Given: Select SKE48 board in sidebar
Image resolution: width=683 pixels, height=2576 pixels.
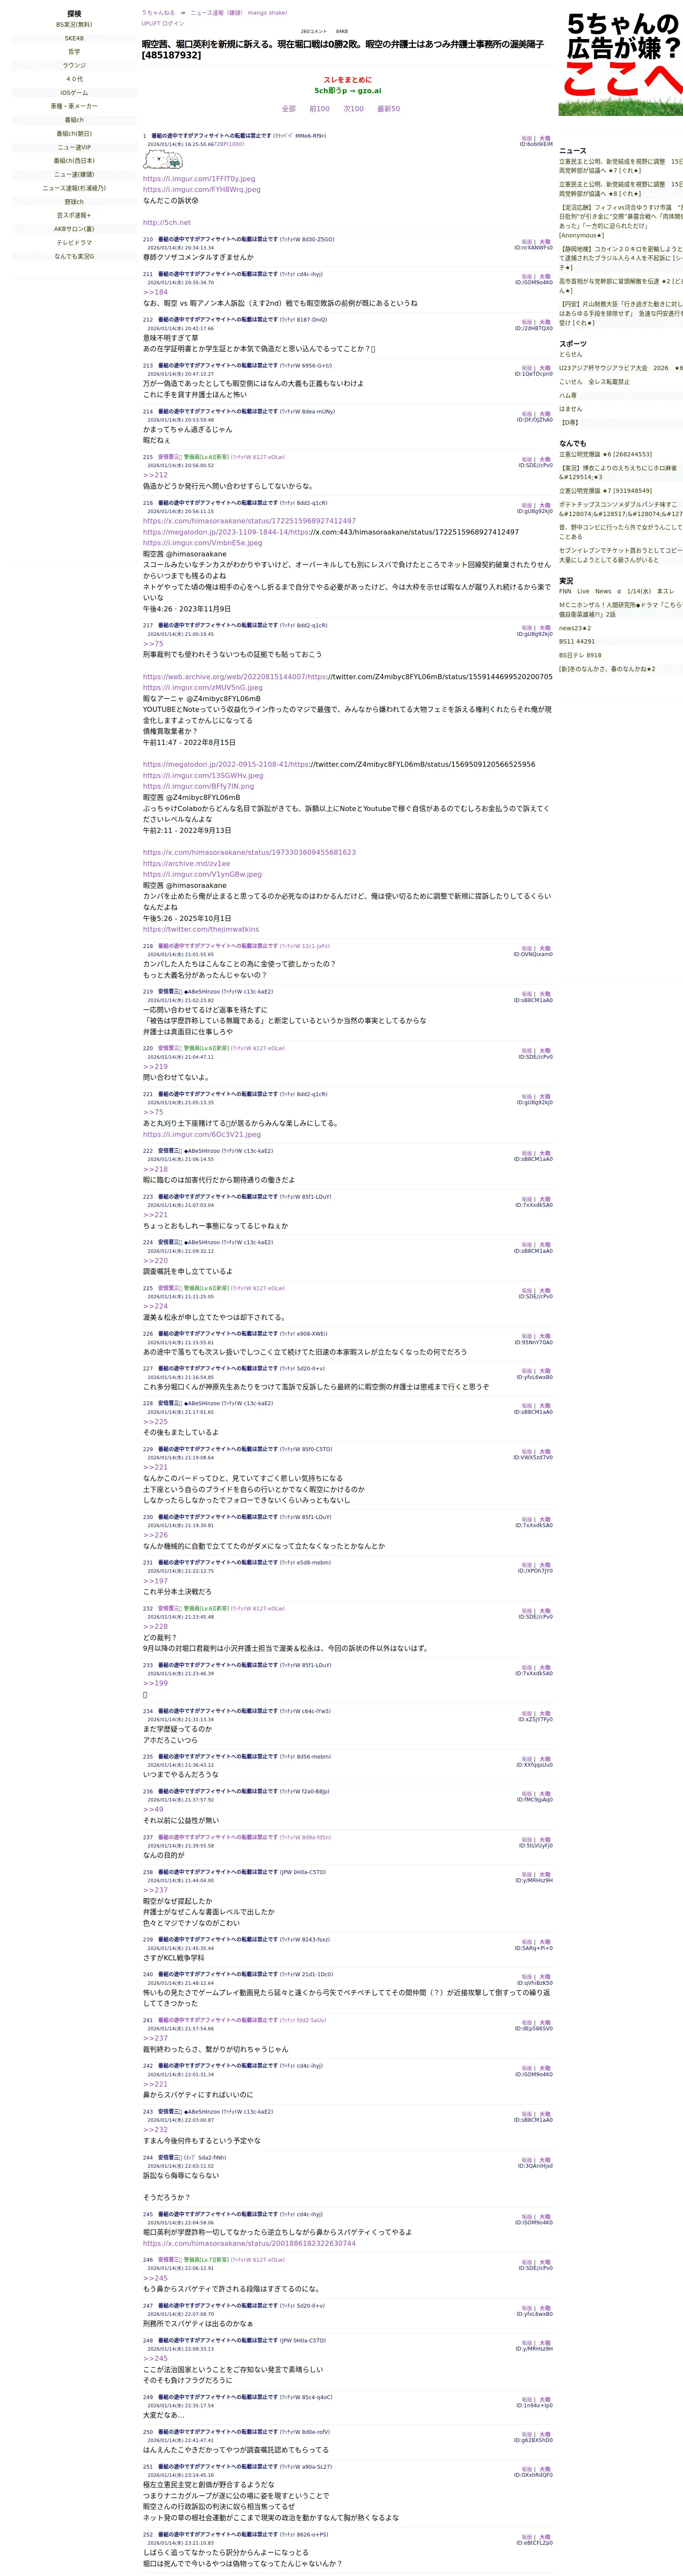Looking at the screenshot, I should pyautogui.click(x=74, y=38).
